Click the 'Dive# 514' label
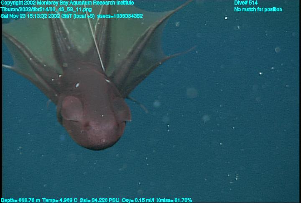Viewport: 301px width, 203px height. tap(246, 3)
